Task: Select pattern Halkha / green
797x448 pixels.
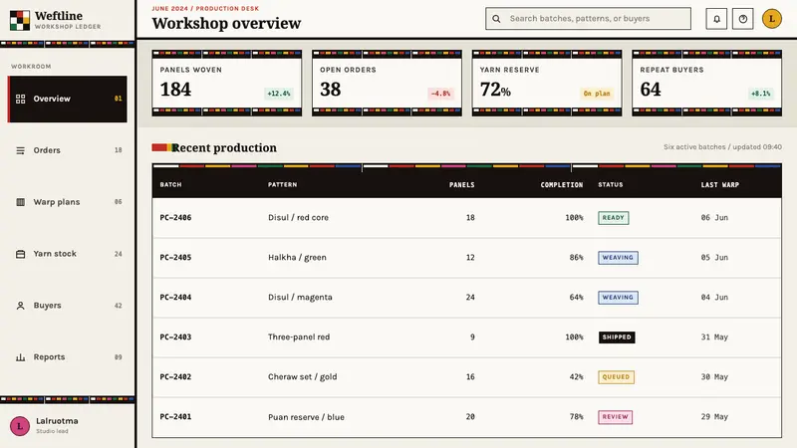Action: [x=297, y=258]
